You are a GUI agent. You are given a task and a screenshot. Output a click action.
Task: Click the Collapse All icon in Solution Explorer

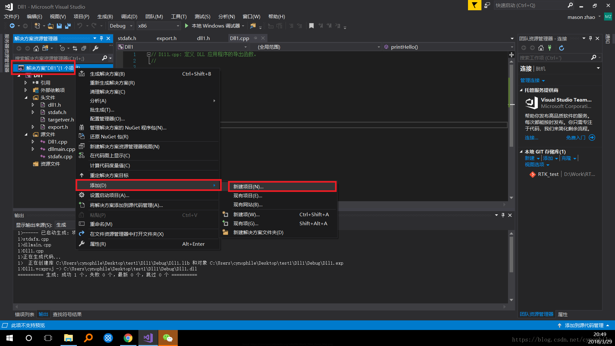tap(84, 48)
